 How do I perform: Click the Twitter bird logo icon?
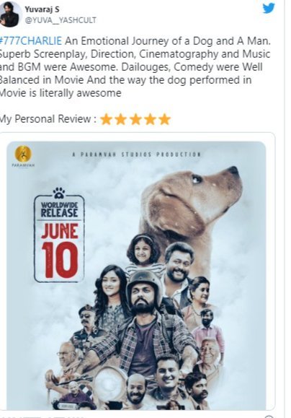point(269,8)
